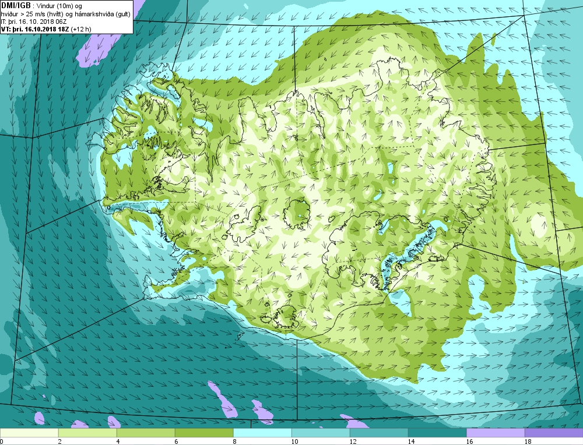Image resolution: width=583 pixels, height=445 pixels.
Task: Click the 'VT: þri. 16.10.2018 18Z (+12 h)' line
Action: click(x=46, y=29)
